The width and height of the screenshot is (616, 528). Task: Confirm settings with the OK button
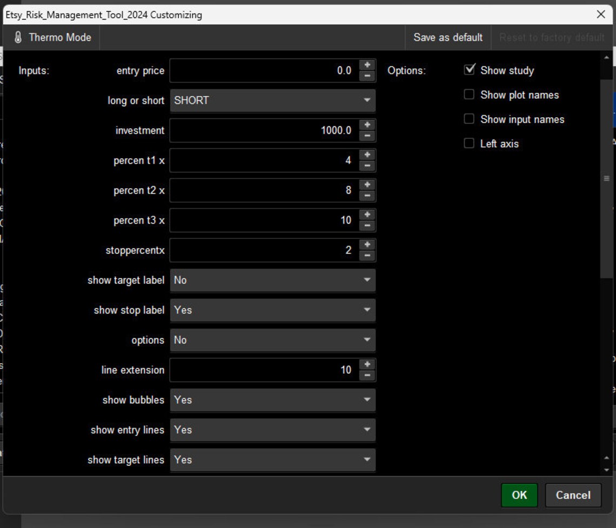coord(519,495)
